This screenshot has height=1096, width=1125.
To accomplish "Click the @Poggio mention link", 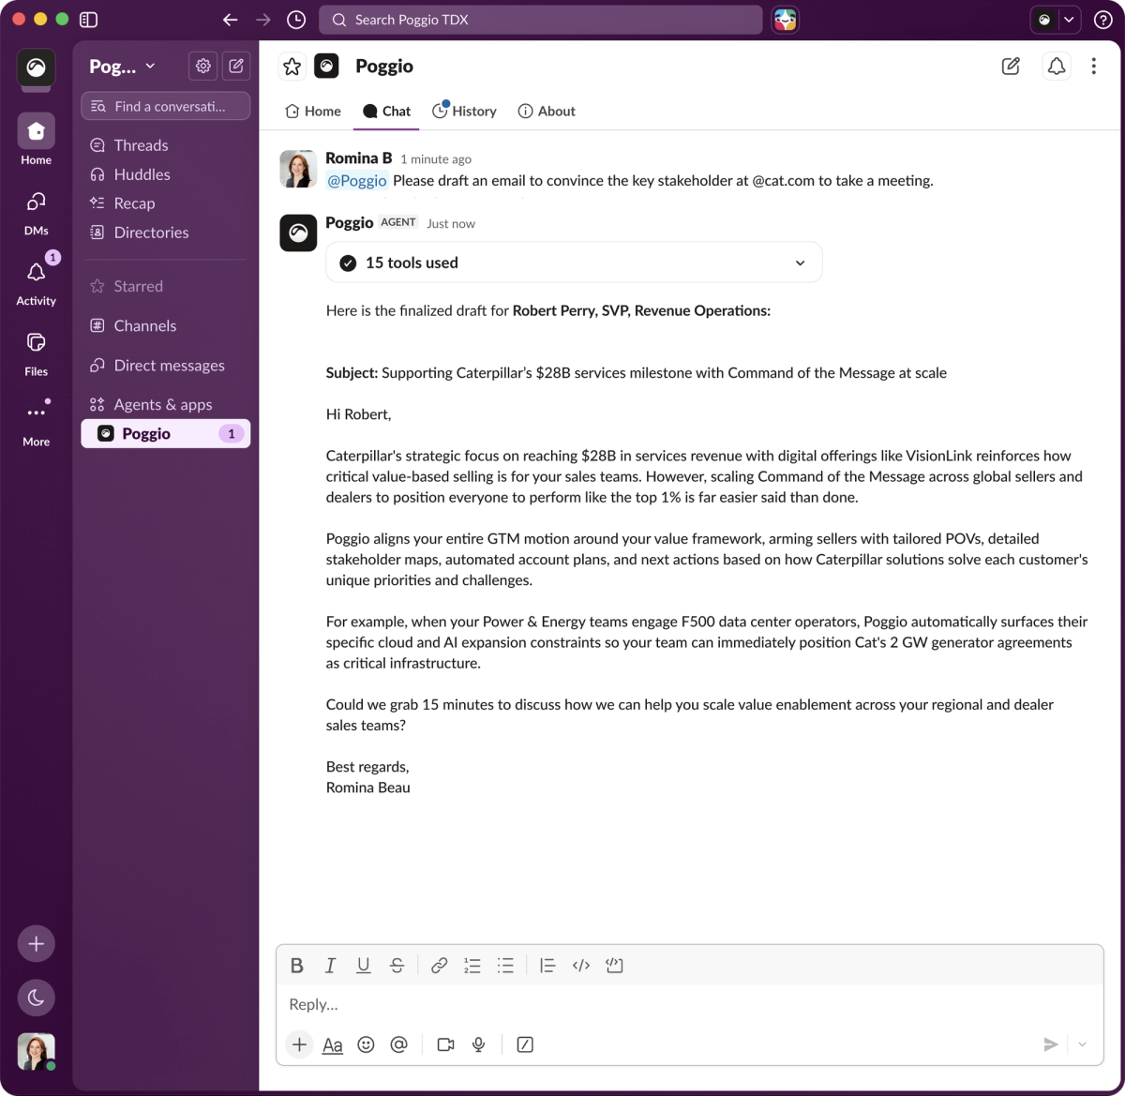I will click(357, 181).
